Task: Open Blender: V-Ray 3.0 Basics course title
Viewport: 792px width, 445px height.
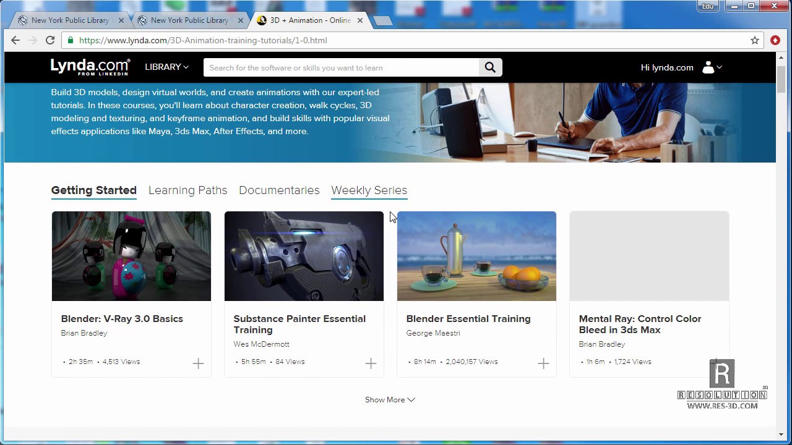Action: [122, 319]
